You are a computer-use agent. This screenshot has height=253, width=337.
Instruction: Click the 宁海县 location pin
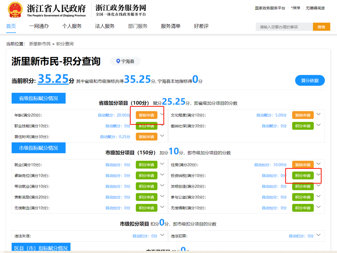coord(118,61)
